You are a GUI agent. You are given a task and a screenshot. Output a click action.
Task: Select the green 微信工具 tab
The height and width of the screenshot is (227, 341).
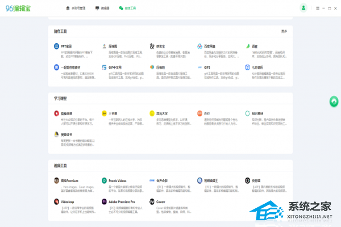pos(127,9)
